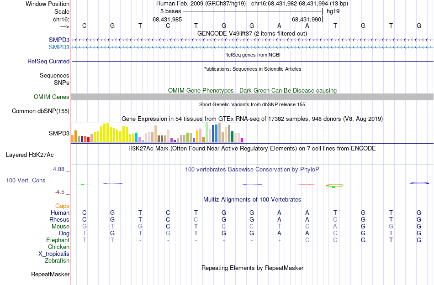
Task: Open Short Genetic Variants from dbSNP title
Action: (x=252, y=105)
